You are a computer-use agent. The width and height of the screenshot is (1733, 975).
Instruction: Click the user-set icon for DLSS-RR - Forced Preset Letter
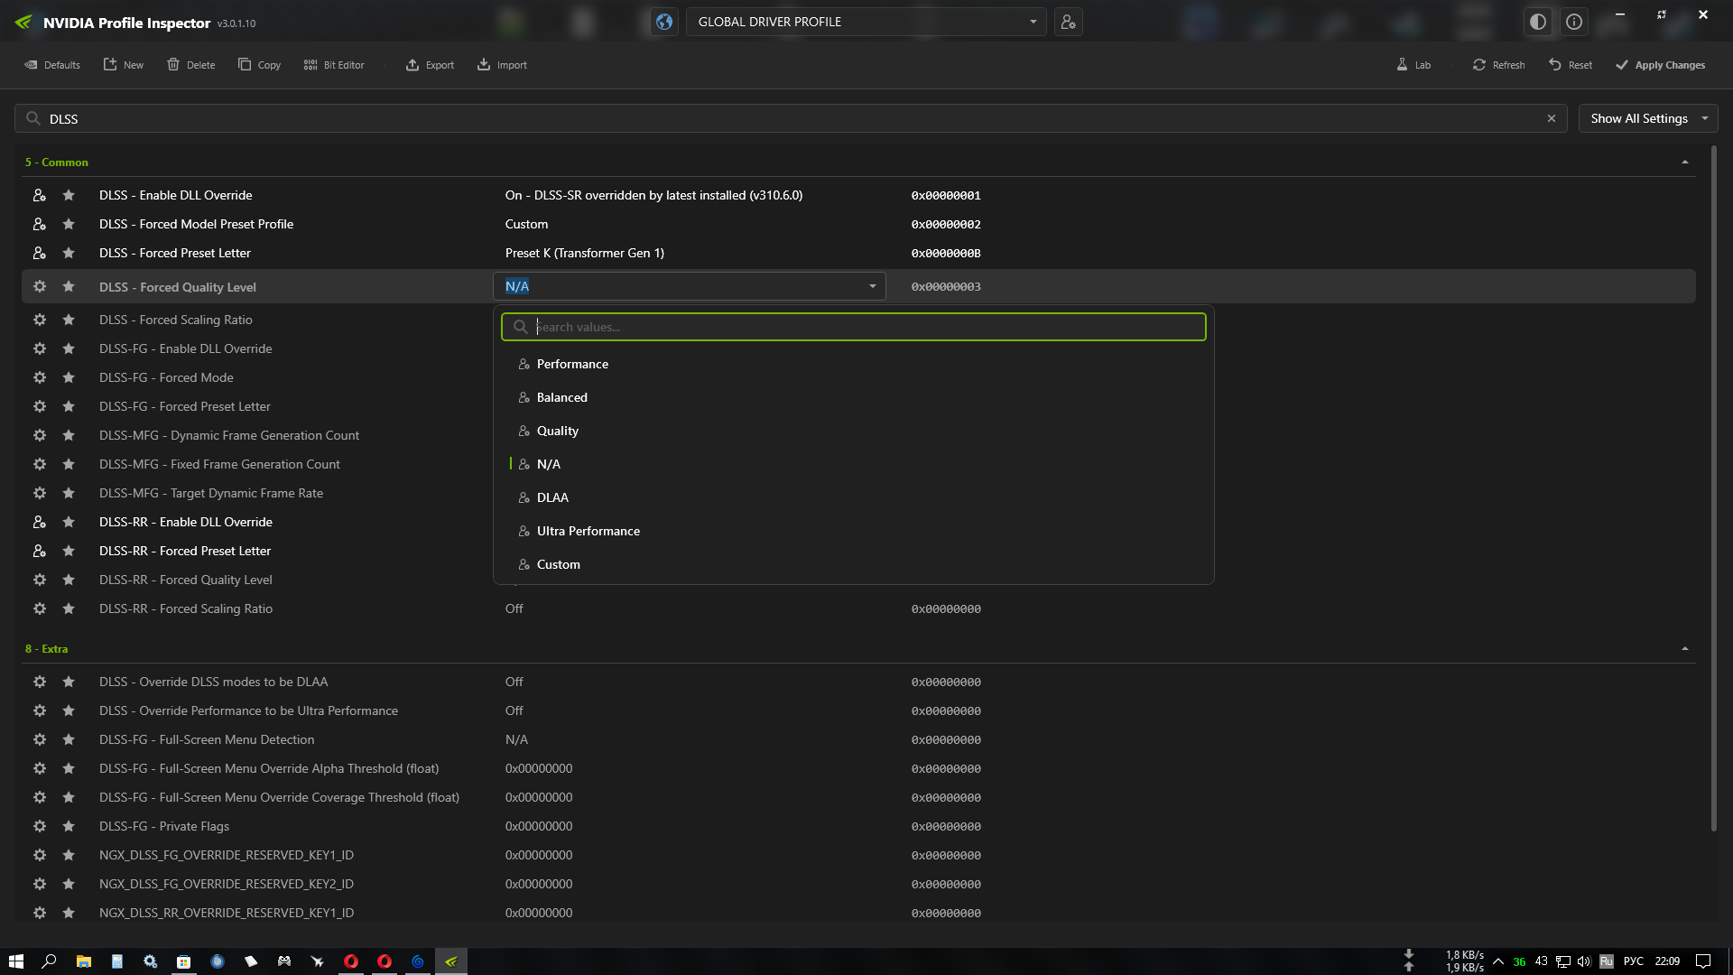click(x=40, y=551)
